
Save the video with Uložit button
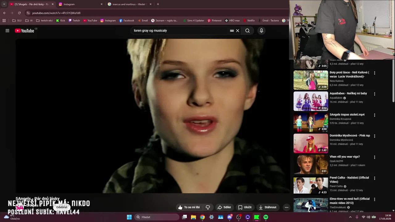tap(245, 207)
